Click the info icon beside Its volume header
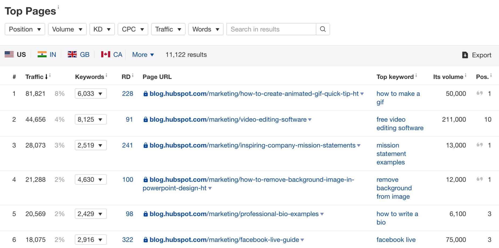The width and height of the screenshot is (499, 248). 466,75
